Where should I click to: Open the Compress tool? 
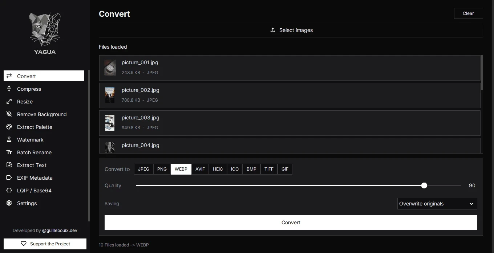44,89
